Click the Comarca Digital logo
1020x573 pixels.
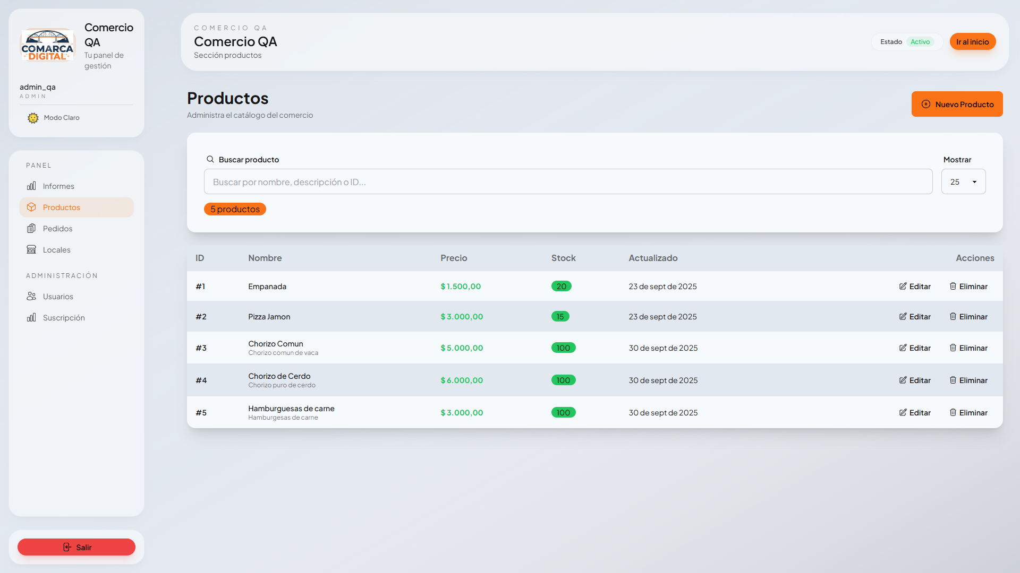point(48,46)
